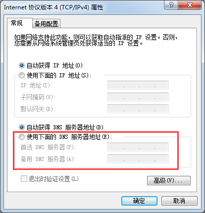
Task: Confirm with the 确定 button
Action: (x=139, y=201)
